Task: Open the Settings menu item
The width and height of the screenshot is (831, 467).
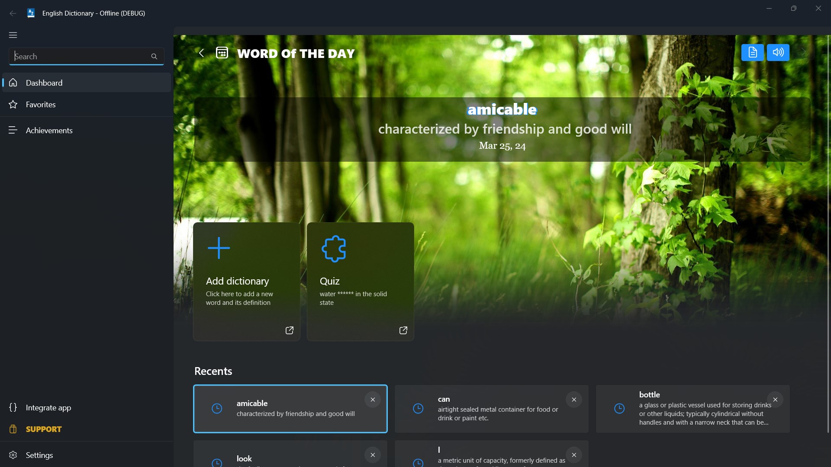Action: click(x=39, y=455)
